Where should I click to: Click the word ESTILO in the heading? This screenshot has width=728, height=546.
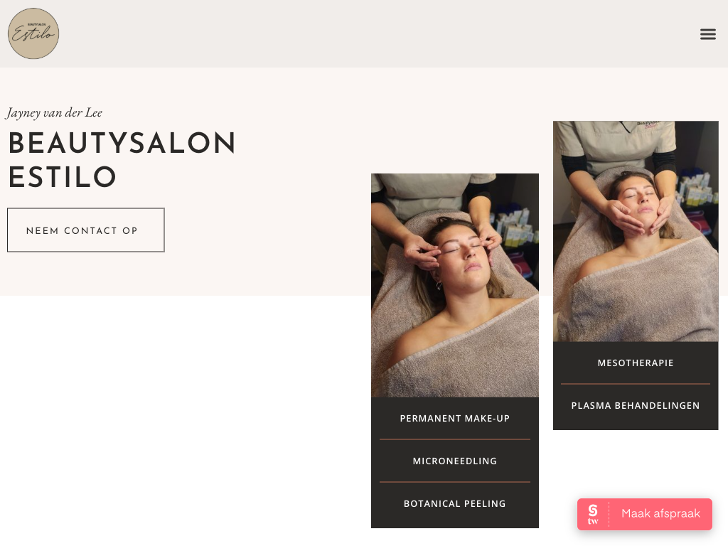click(63, 177)
